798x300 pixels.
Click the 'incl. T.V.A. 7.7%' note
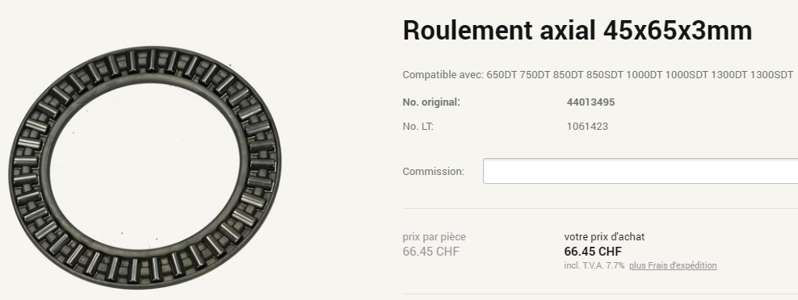pos(594,265)
